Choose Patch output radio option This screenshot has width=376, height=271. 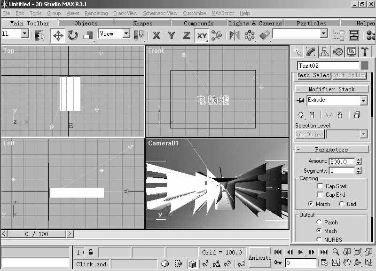(320, 222)
